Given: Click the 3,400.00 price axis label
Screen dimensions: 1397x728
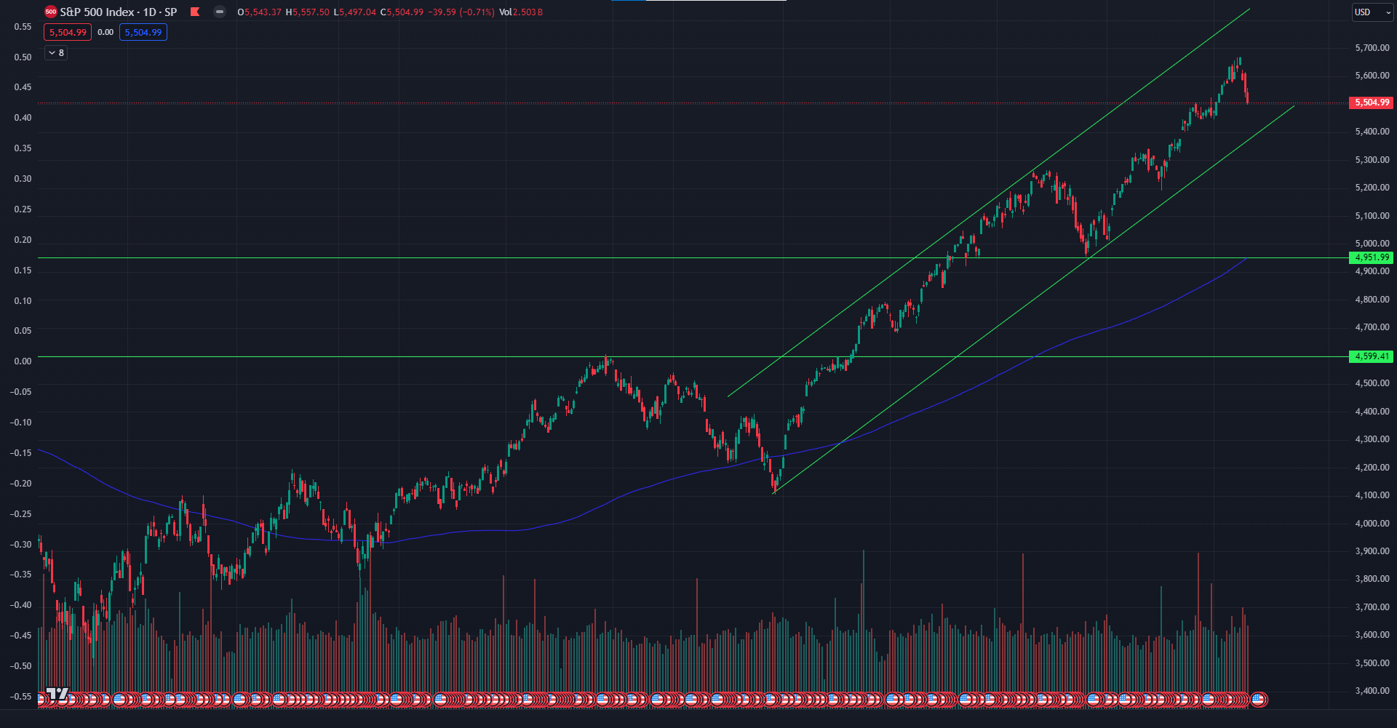Looking at the screenshot, I should click(x=1372, y=691).
